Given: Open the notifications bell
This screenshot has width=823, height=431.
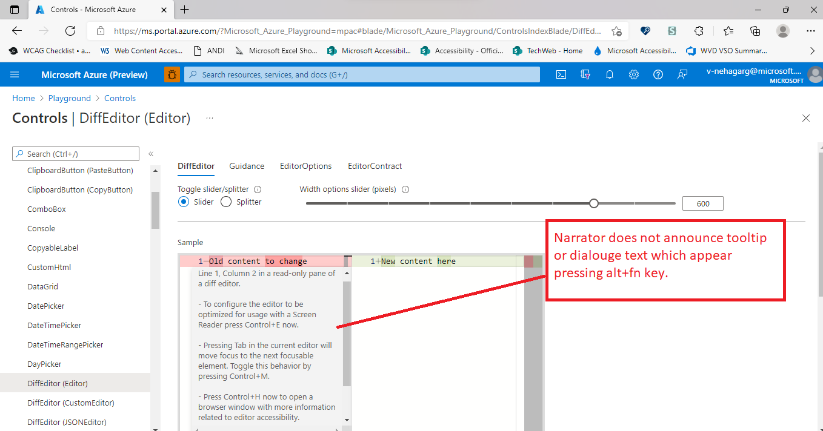Looking at the screenshot, I should (610, 74).
